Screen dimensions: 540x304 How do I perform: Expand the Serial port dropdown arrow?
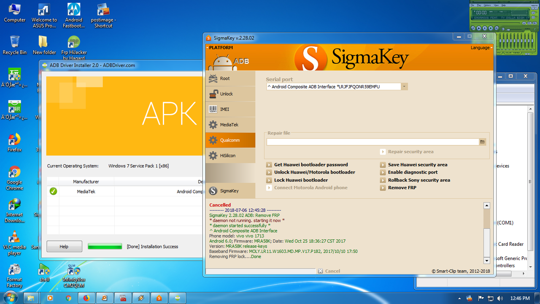(404, 87)
